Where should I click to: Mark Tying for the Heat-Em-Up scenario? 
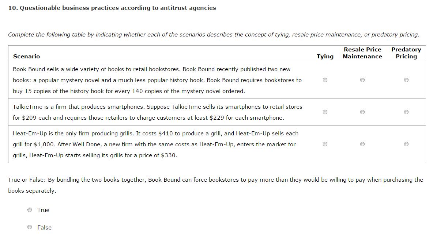click(x=325, y=144)
